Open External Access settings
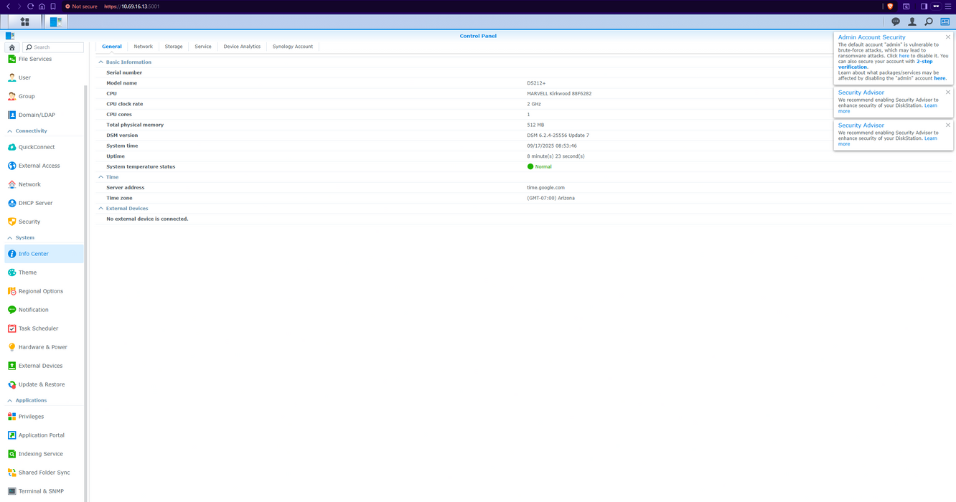Viewport: 956px width, 502px height. pos(44,166)
